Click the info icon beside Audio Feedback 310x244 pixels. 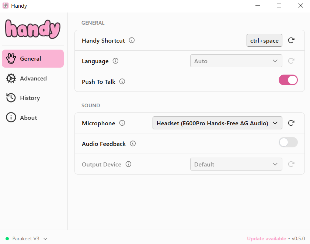click(x=133, y=144)
